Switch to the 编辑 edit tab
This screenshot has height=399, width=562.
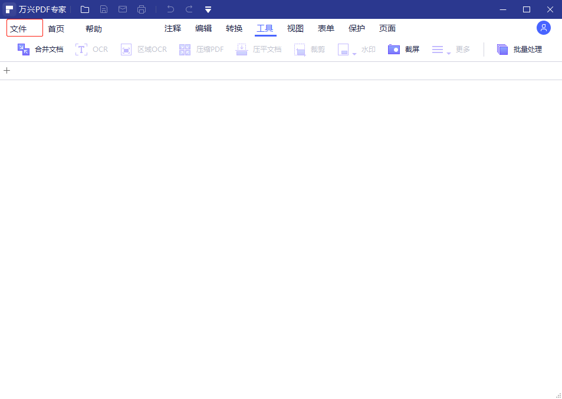click(x=203, y=28)
